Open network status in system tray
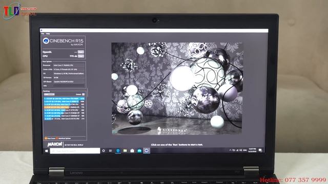The height and width of the screenshot is (184, 328). tap(237, 150)
